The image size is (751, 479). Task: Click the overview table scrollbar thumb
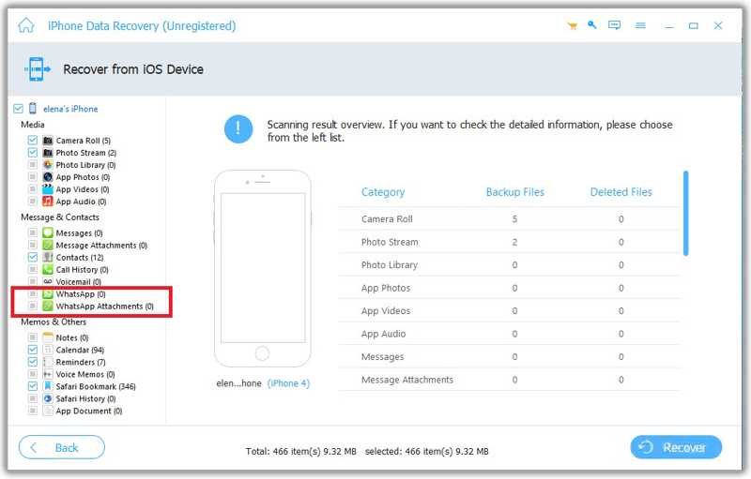coord(686,213)
